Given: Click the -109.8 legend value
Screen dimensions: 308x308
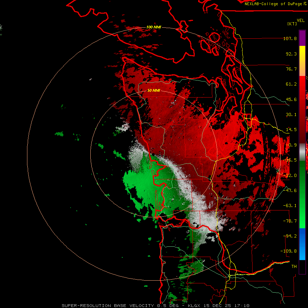Looking at the screenshot, I should click(x=288, y=251).
